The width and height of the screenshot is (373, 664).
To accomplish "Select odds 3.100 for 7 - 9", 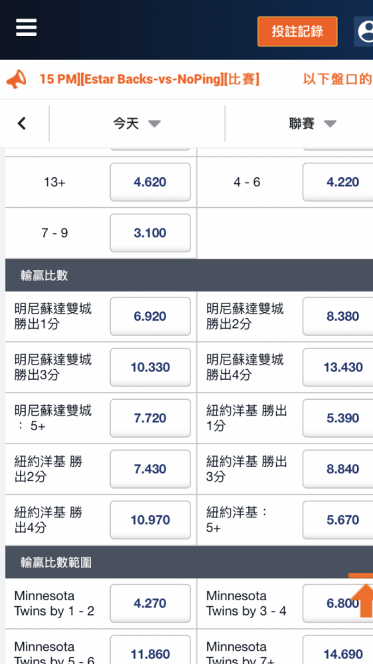I will 150,233.
